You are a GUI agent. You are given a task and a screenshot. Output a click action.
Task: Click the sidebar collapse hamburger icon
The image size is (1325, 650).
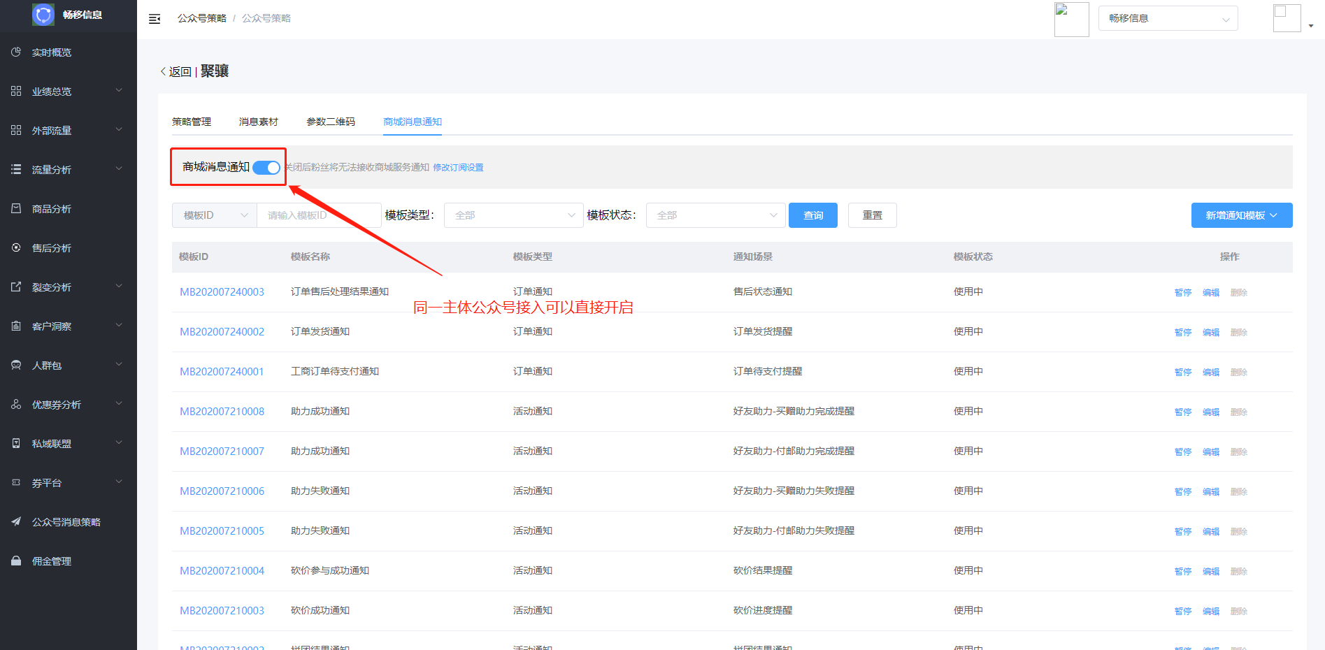tap(155, 19)
